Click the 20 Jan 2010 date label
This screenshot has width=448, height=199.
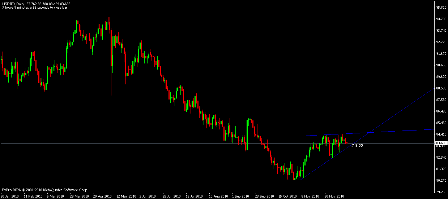click(x=10, y=196)
